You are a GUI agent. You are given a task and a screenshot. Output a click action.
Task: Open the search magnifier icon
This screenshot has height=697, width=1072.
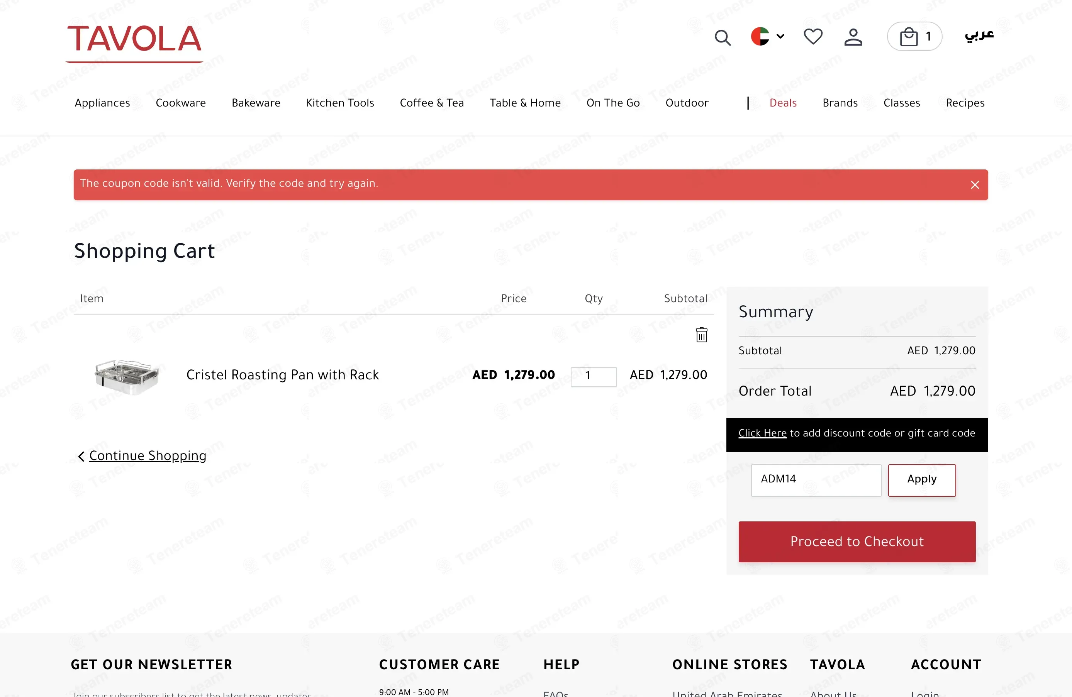pyautogui.click(x=723, y=37)
